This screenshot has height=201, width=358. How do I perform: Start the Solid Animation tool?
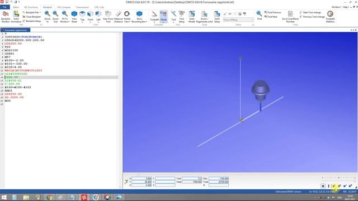click(x=16, y=17)
